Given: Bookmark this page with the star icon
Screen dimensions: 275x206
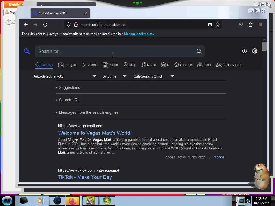Looking at the screenshot, I should 218,24.
